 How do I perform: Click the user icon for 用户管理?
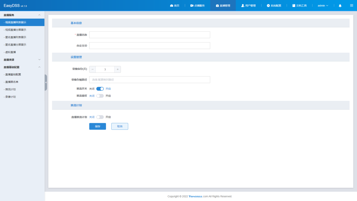pyautogui.click(x=243, y=6)
